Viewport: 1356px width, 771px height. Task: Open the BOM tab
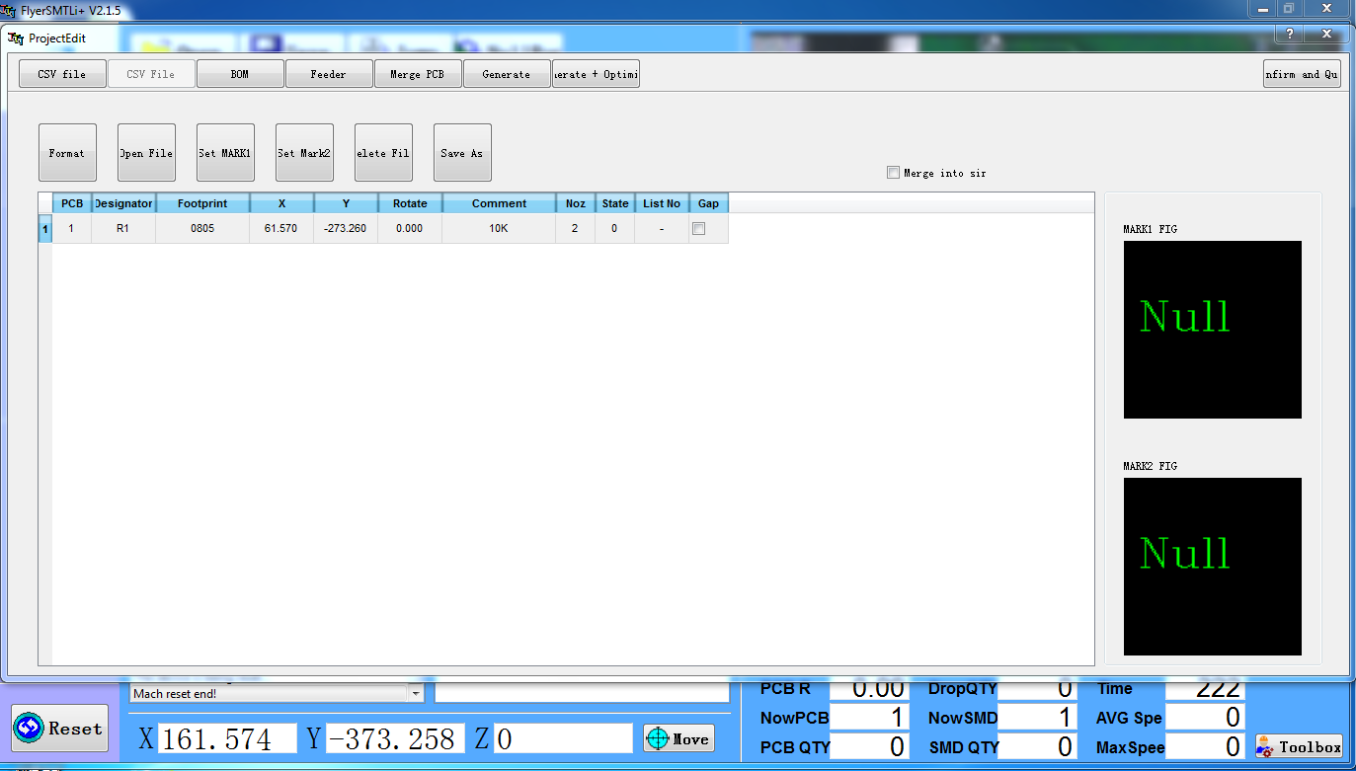click(240, 74)
